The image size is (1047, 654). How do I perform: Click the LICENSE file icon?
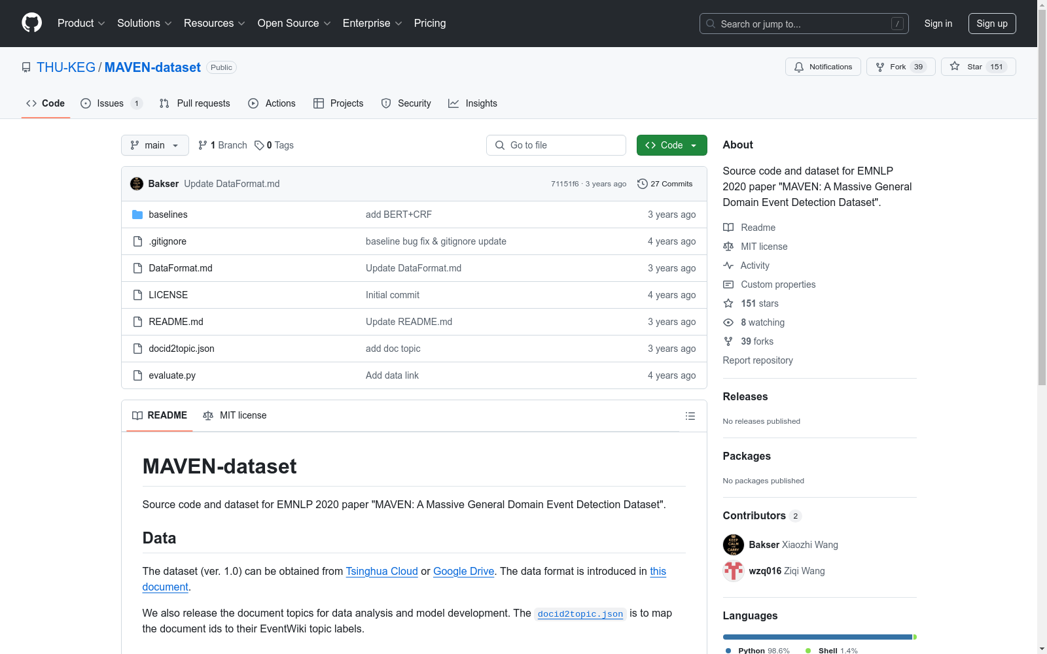[137, 295]
